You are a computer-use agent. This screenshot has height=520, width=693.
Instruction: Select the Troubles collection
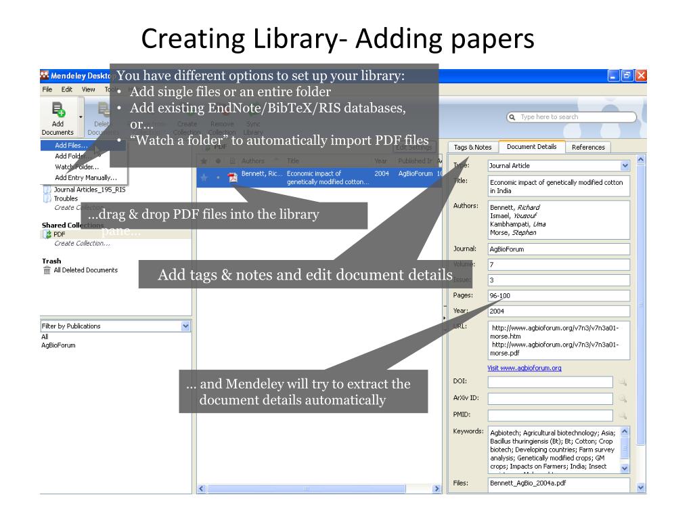pyautogui.click(x=66, y=198)
